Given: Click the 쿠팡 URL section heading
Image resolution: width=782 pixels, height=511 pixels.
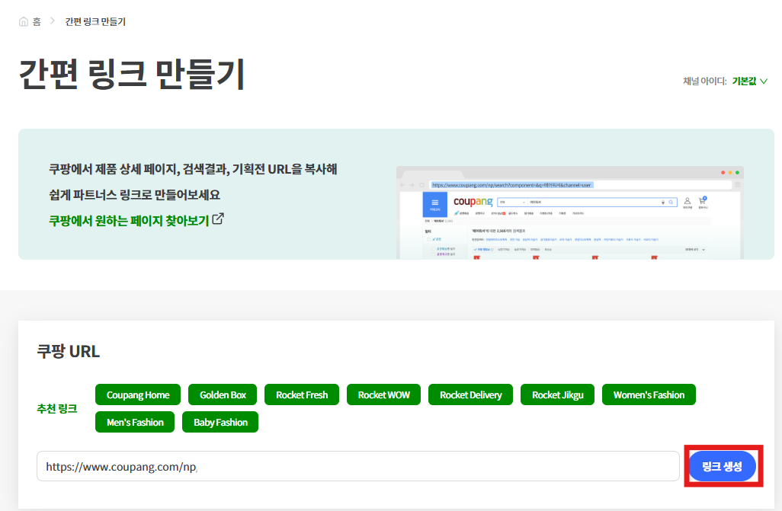Looking at the screenshot, I should (x=69, y=351).
